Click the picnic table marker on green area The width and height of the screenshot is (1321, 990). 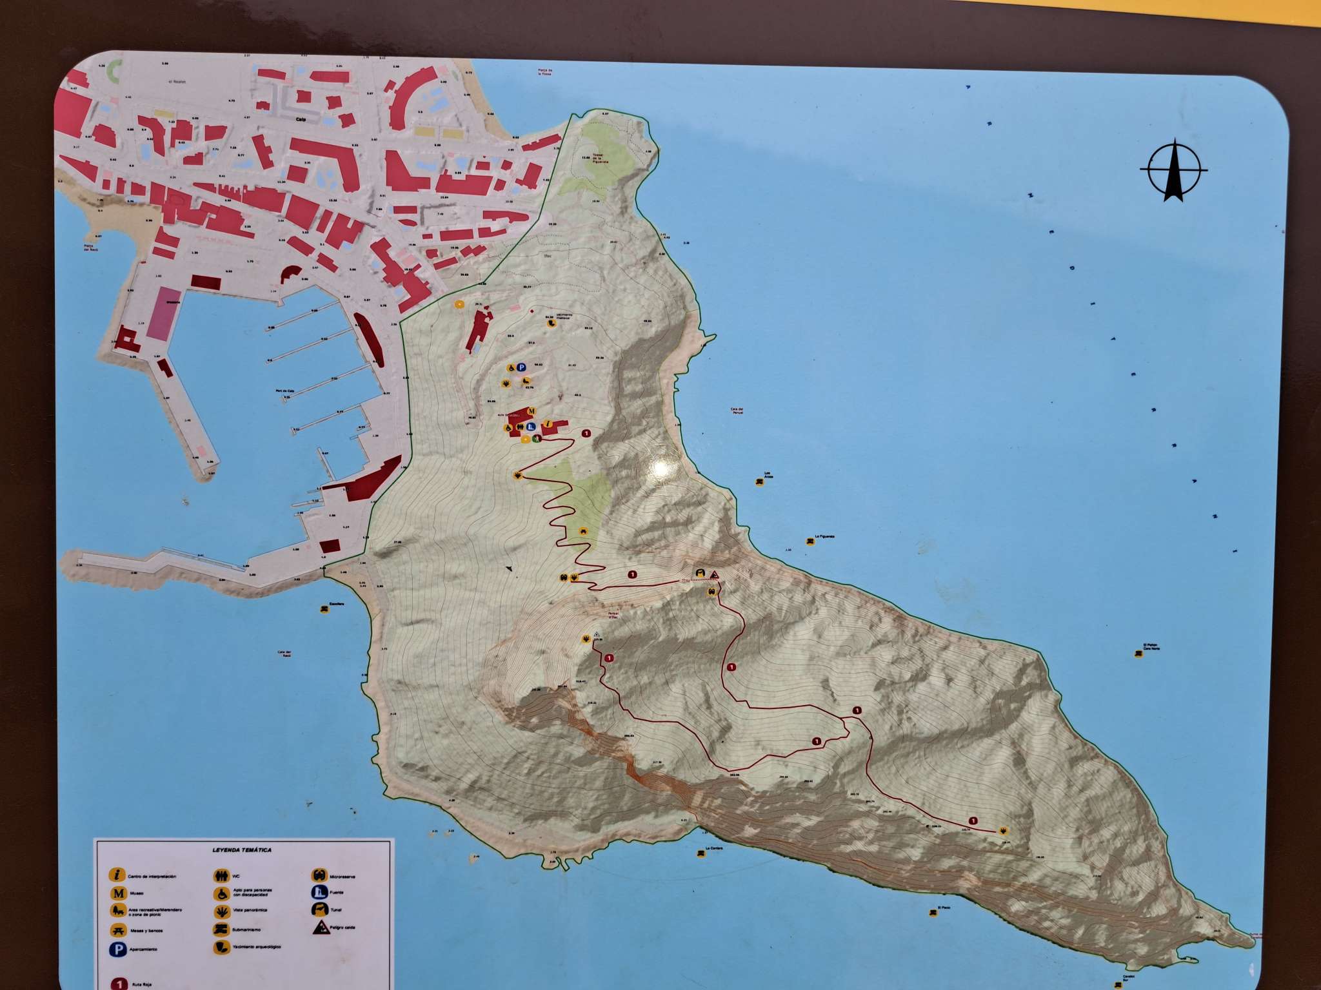(583, 531)
